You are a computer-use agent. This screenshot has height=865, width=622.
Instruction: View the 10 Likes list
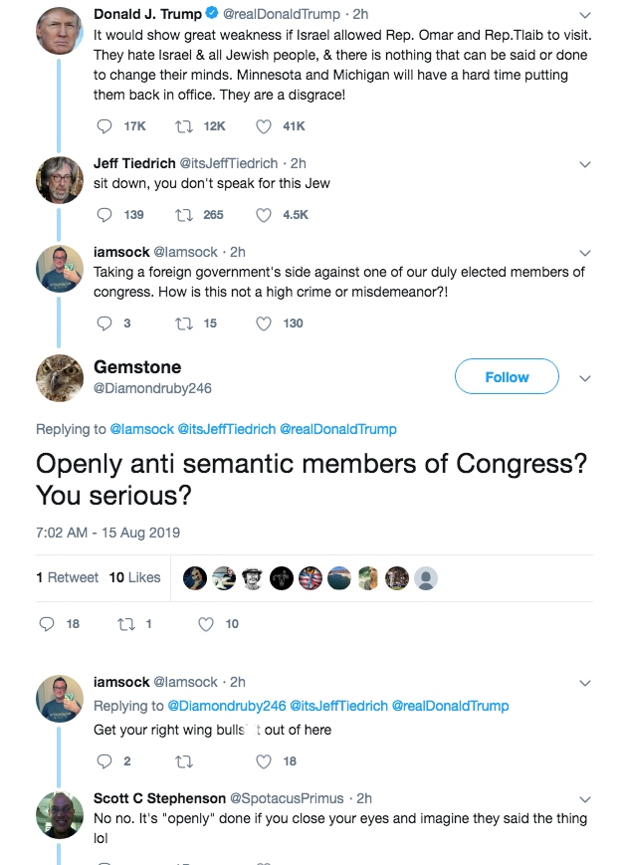click(134, 577)
